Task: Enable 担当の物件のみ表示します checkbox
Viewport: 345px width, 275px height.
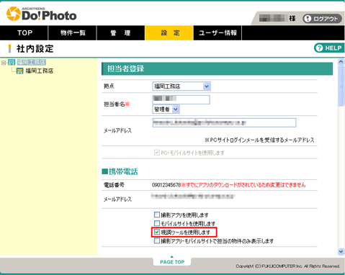Action: pyautogui.click(x=157, y=240)
